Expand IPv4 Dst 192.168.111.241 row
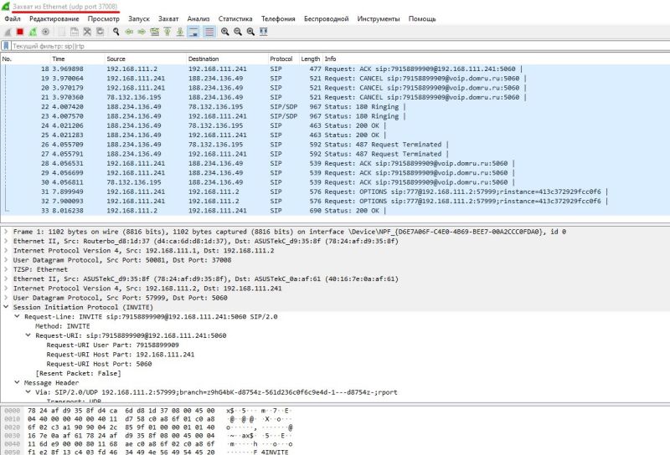The image size is (670, 455). 6,288
